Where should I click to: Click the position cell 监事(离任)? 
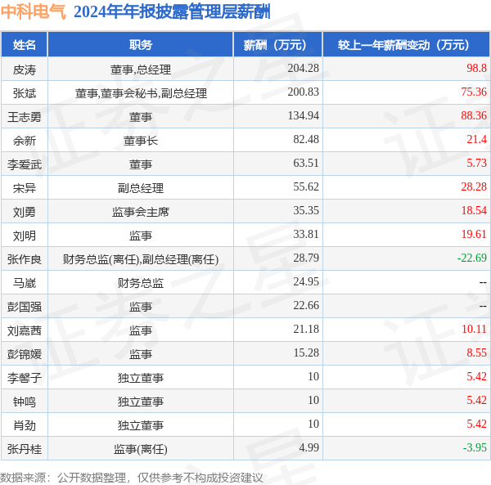(141, 449)
